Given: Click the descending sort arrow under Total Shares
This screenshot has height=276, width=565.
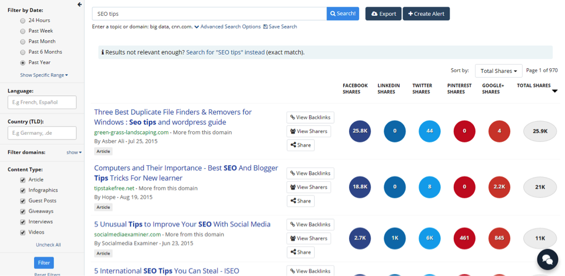Looking at the screenshot, I should point(554,91).
